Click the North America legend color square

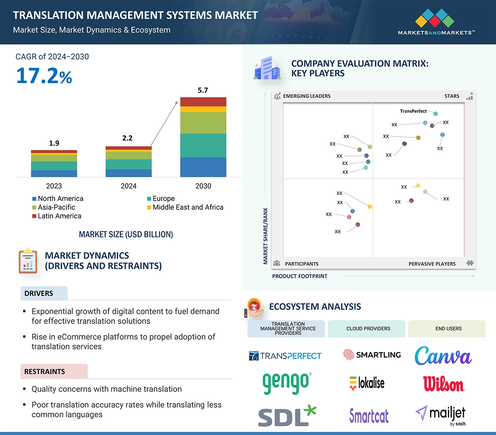(34, 199)
